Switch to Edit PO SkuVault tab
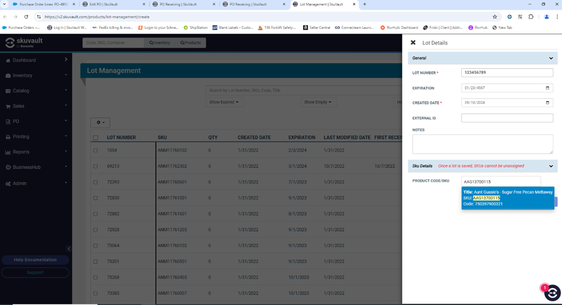Viewport: 562px width, 305px height. pyautogui.click(x=114, y=4)
